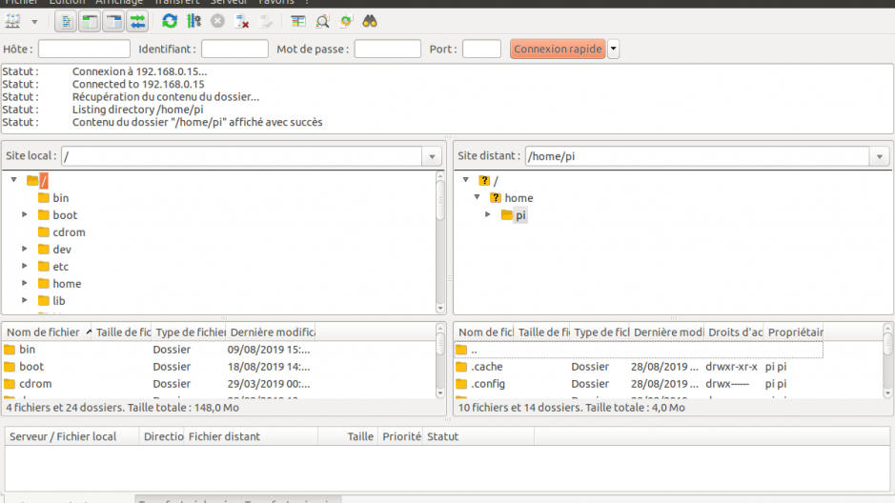
Task: Expand the local dev folder
Action: tap(25, 249)
